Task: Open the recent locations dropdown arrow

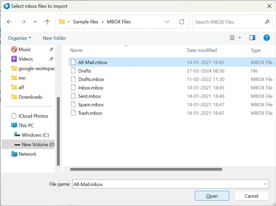Action: pos(35,22)
